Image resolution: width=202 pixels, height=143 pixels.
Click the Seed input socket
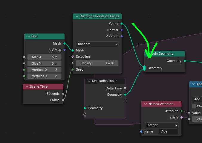[73, 70]
